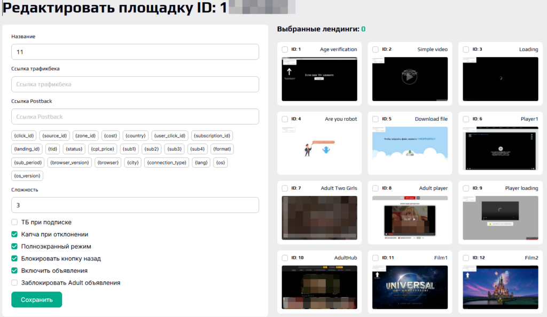Insert the {format} macro tag
Image resolution: width=547 pixels, height=317 pixels.
point(222,149)
